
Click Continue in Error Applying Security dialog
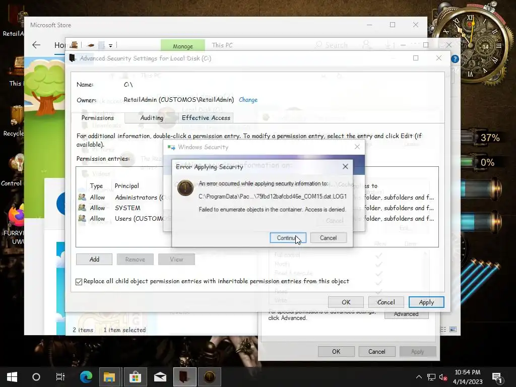[288, 238]
